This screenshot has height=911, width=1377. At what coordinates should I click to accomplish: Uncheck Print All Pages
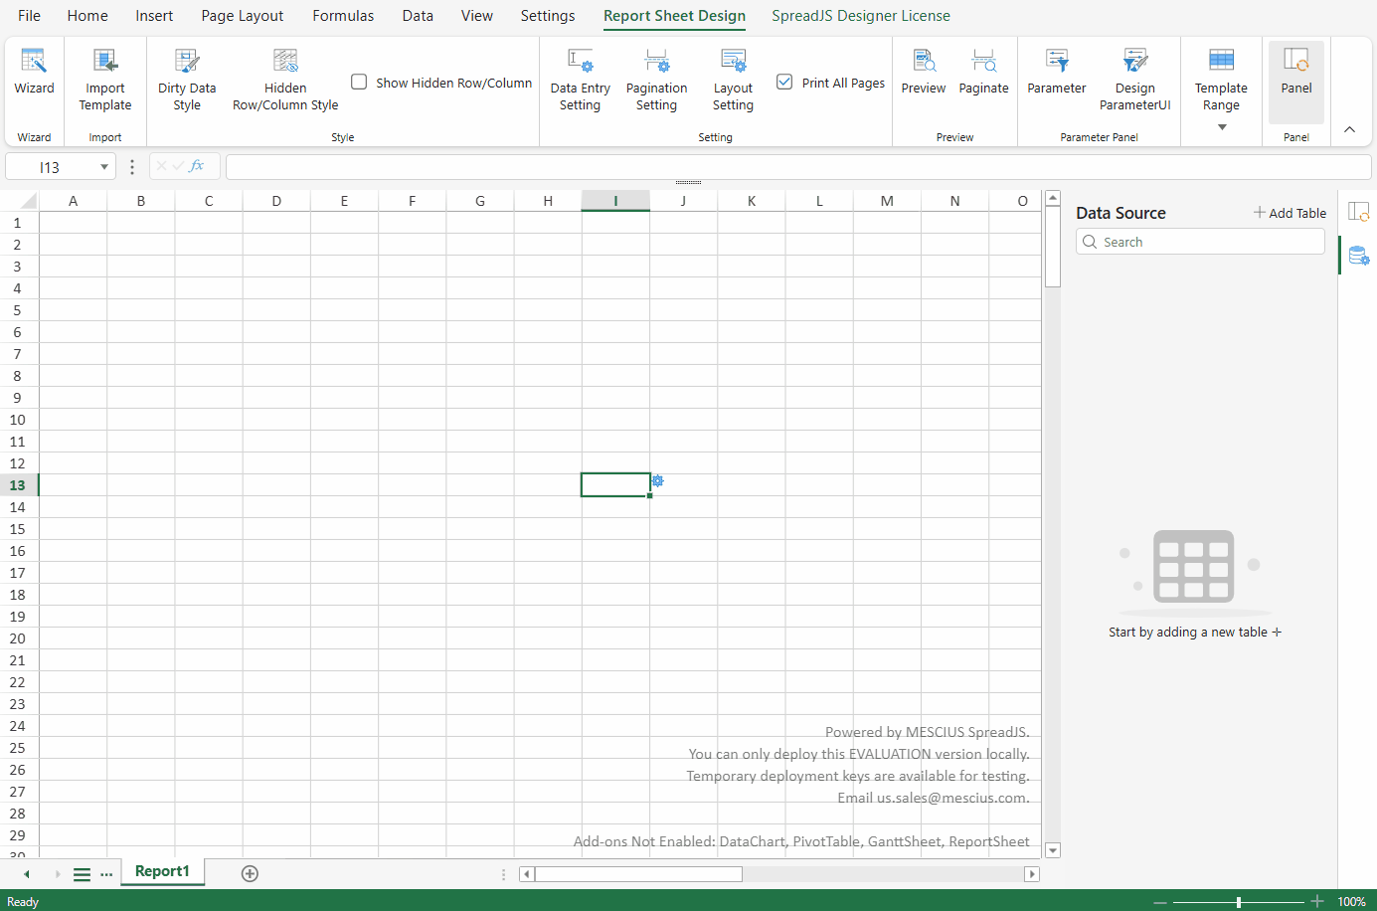click(784, 83)
